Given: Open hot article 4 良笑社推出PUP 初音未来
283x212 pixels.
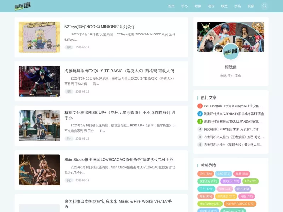Looking at the screenshot, I should pos(232,129).
